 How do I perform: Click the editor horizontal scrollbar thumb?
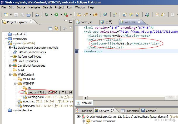click(x=126, y=98)
